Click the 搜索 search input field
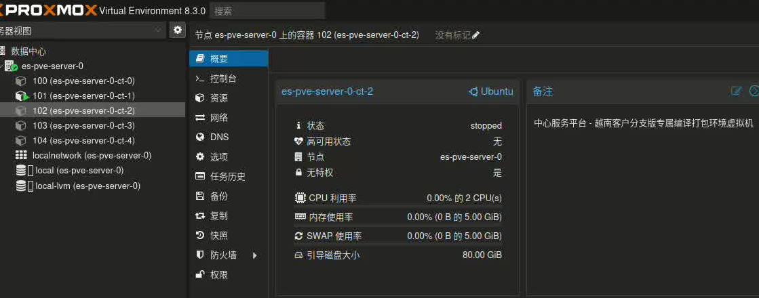Image resolution: width=759 pixels, height=298 pixels. click(x=267, y=11)
